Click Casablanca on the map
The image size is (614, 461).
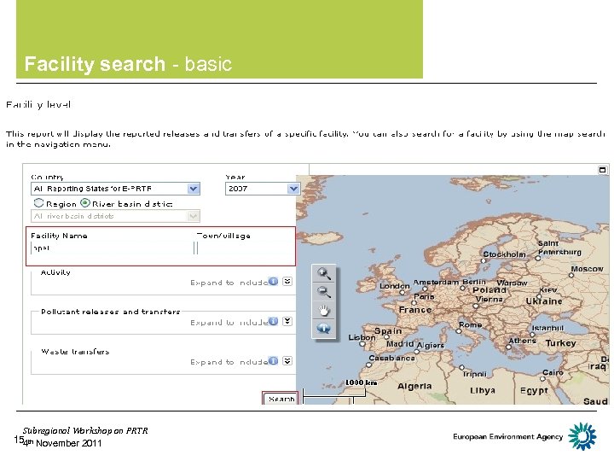click(391, 358)
